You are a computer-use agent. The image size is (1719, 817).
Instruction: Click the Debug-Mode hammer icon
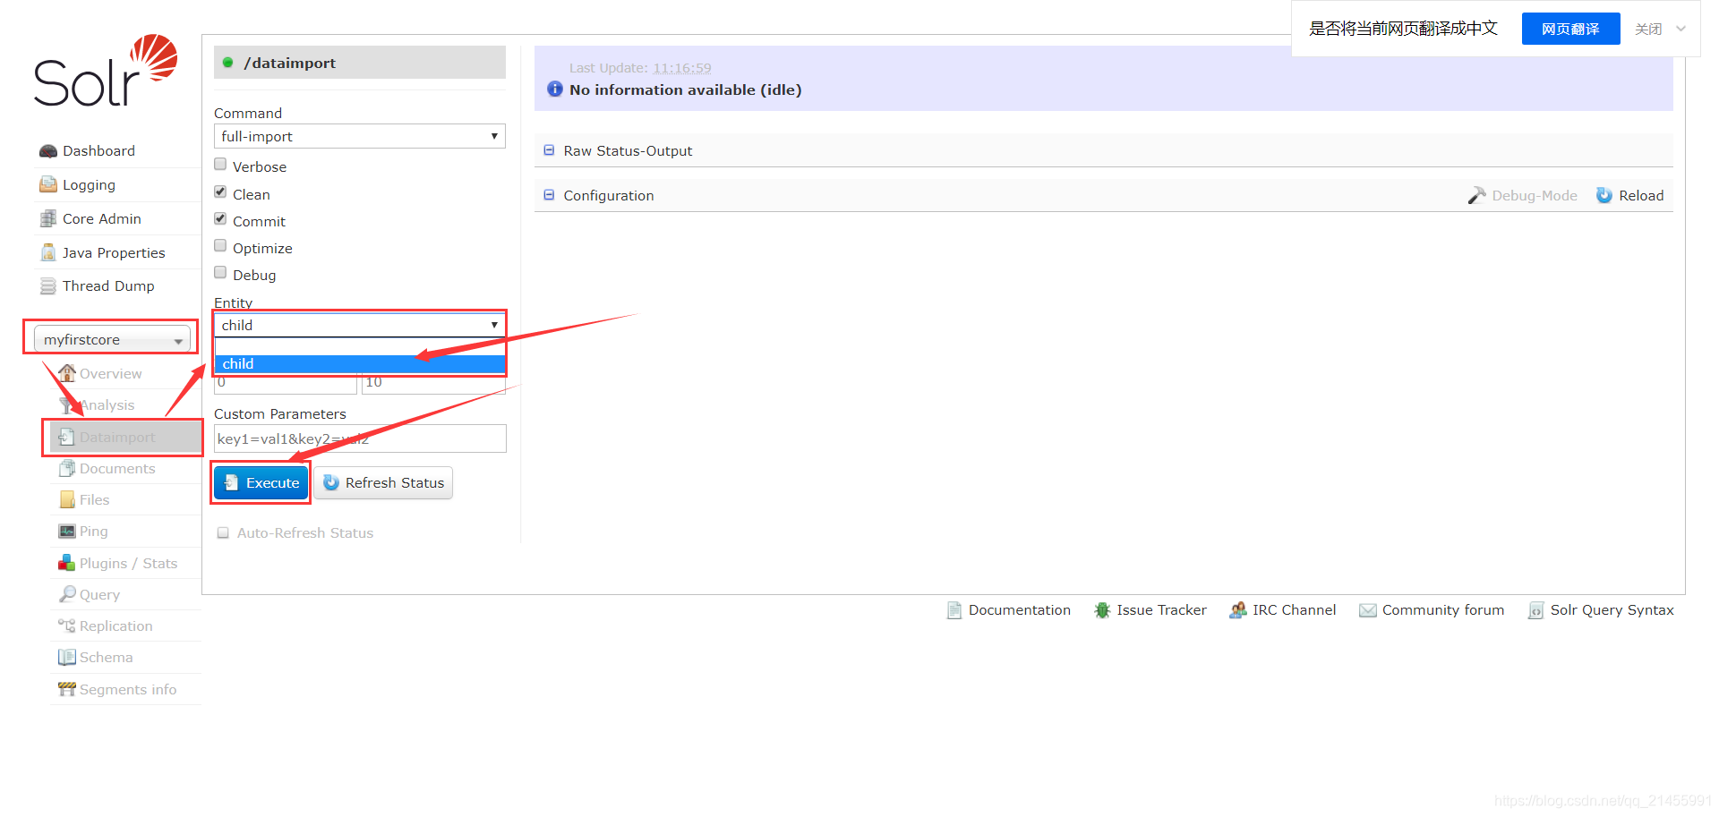(x=1476, y=195)
